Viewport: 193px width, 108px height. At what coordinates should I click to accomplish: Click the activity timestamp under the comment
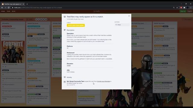[71, 85]
